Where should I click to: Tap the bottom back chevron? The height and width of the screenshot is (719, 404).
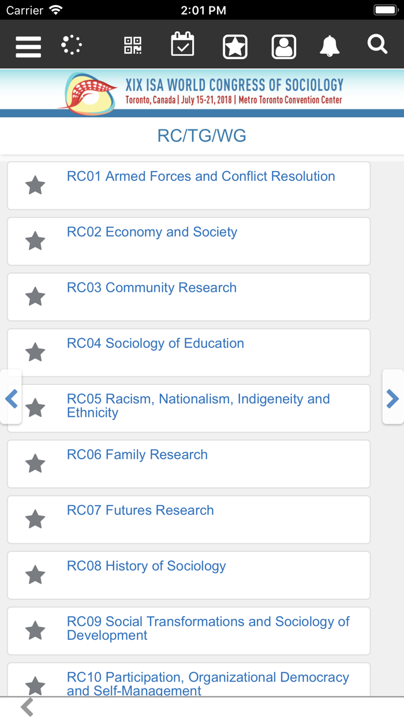(x=27, y=707)
